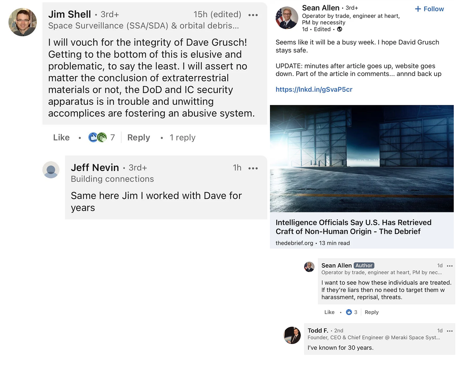The height and width of the screenshot is (368, 467).
Task: Like Sean Allen's author comment
Action: point(329,312)
